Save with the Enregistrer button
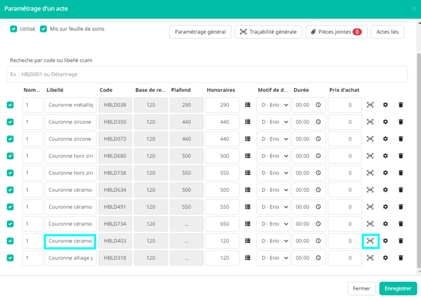The image size is (421, 300). [398, 288]
